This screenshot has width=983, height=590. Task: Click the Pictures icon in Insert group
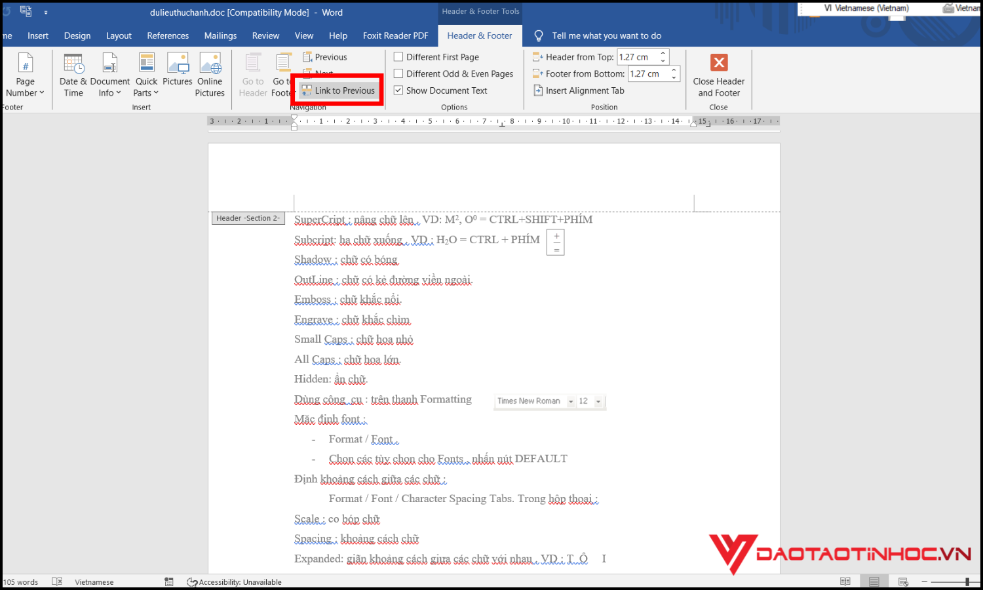[178, 64]
